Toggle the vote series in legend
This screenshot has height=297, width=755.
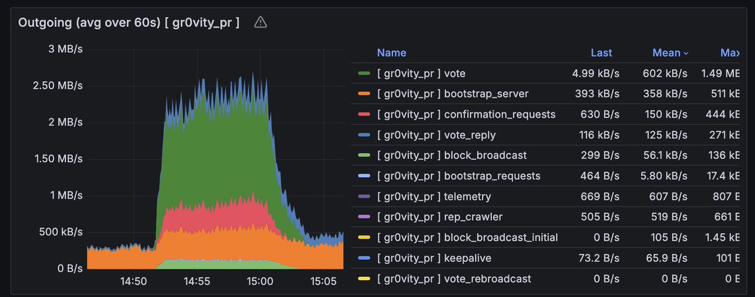(421, 73)
